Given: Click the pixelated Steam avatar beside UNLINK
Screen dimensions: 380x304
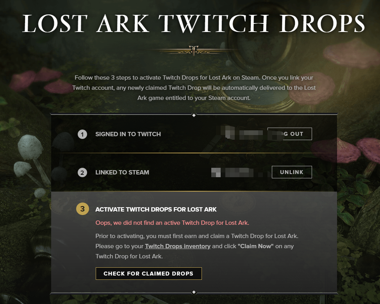Looking at the screenshot, I should (216, 172).
